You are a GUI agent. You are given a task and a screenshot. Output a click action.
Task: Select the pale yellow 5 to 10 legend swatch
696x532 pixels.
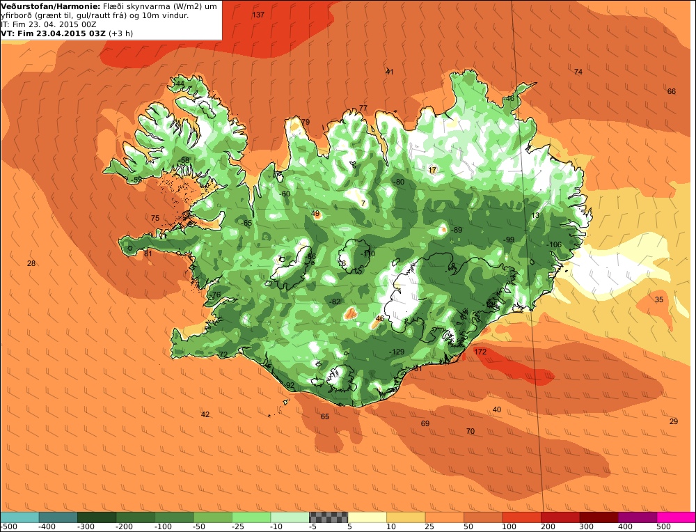click(367, 517)
